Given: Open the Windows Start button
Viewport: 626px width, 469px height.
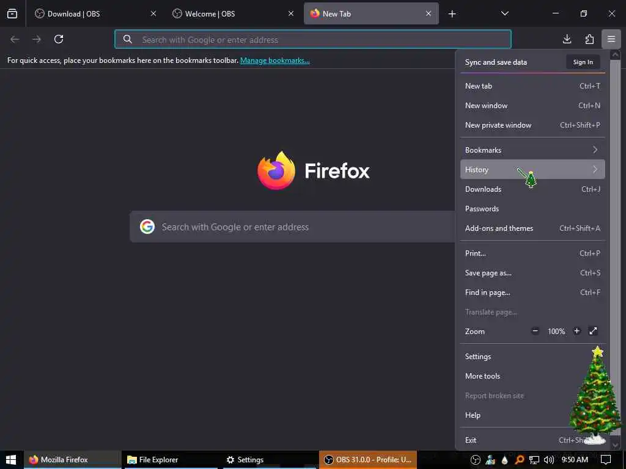Looking at the screenshot, I should coord(11,460).
